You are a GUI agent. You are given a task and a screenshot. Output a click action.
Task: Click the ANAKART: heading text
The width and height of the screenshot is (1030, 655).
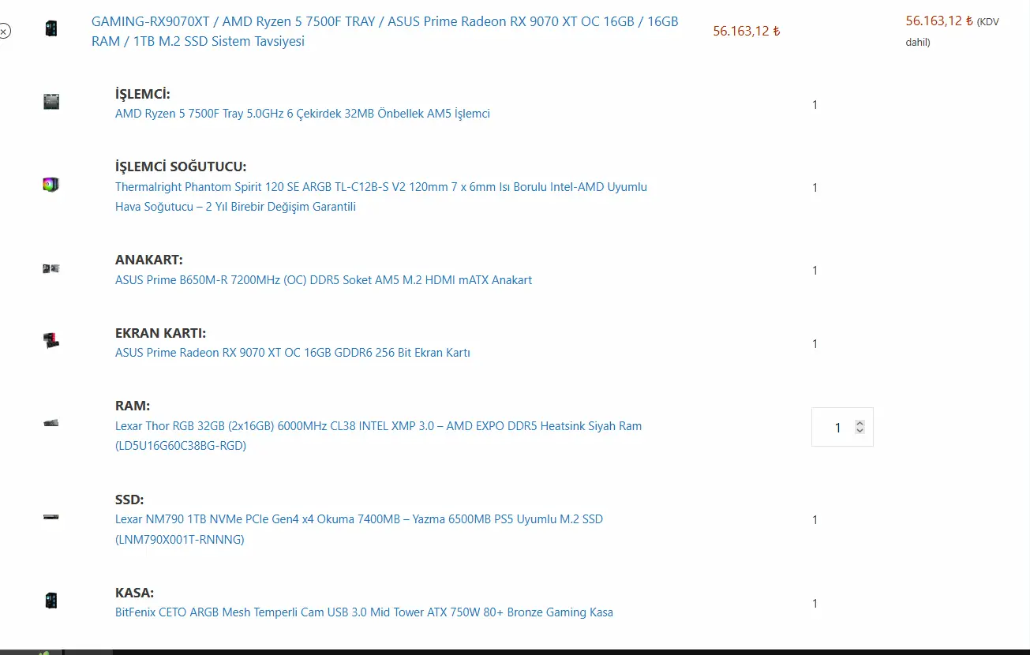(149, 260)
